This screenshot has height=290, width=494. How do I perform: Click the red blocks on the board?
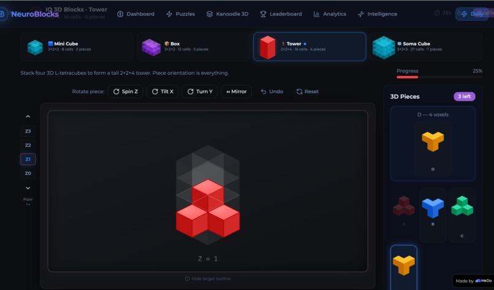[x=208, y=208]
